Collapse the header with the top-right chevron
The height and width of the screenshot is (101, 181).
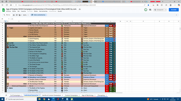coord(176,15)
